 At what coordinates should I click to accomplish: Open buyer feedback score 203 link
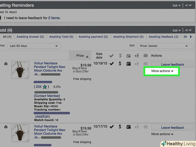(x=38, y=87)
